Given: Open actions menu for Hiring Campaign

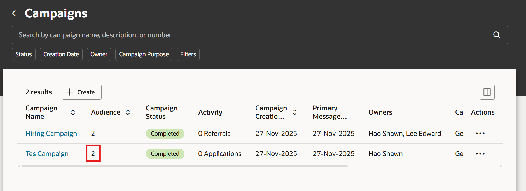Looking at the screenshot, I should pos(480,134).
